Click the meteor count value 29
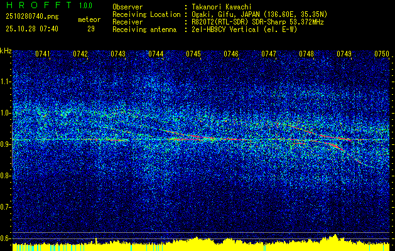The image size is (395, 251). (x=91, y=29)
